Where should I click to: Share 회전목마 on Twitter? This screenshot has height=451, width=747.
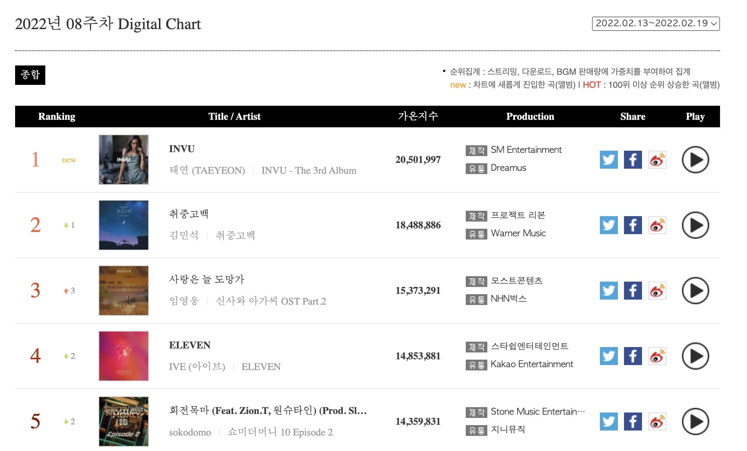click(609, 422)
